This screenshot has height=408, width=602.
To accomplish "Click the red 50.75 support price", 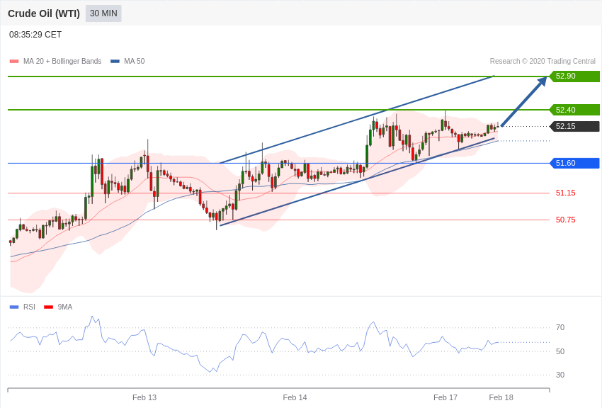I will tap(566, 220).
